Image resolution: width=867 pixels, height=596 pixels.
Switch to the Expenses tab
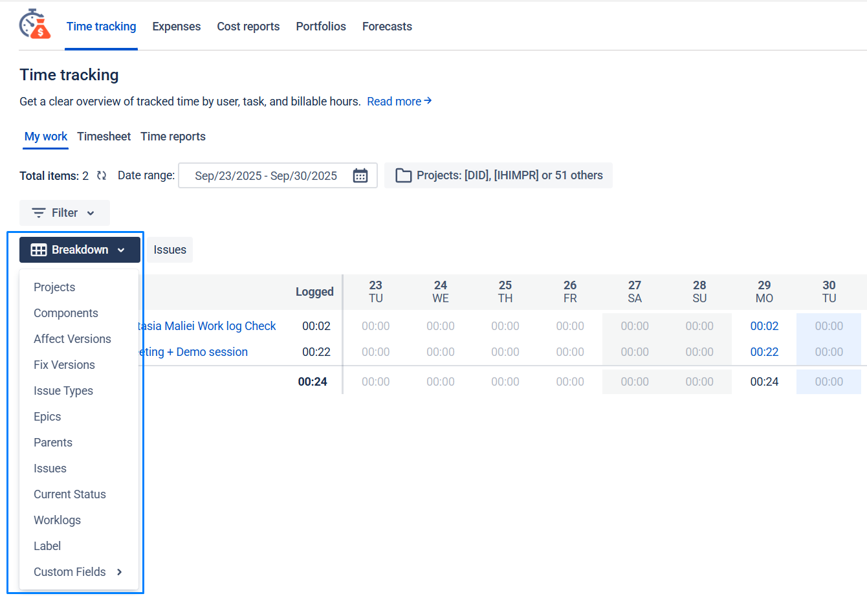coord(177,27)
